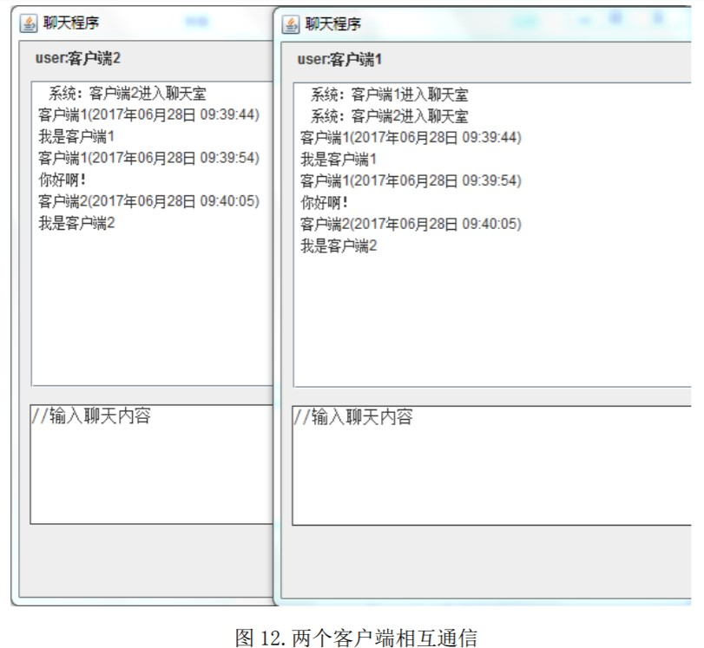
Task: Click the 09:39:54 timestamp line in the 客户端1 window
Action: click(x=411, y=180)
